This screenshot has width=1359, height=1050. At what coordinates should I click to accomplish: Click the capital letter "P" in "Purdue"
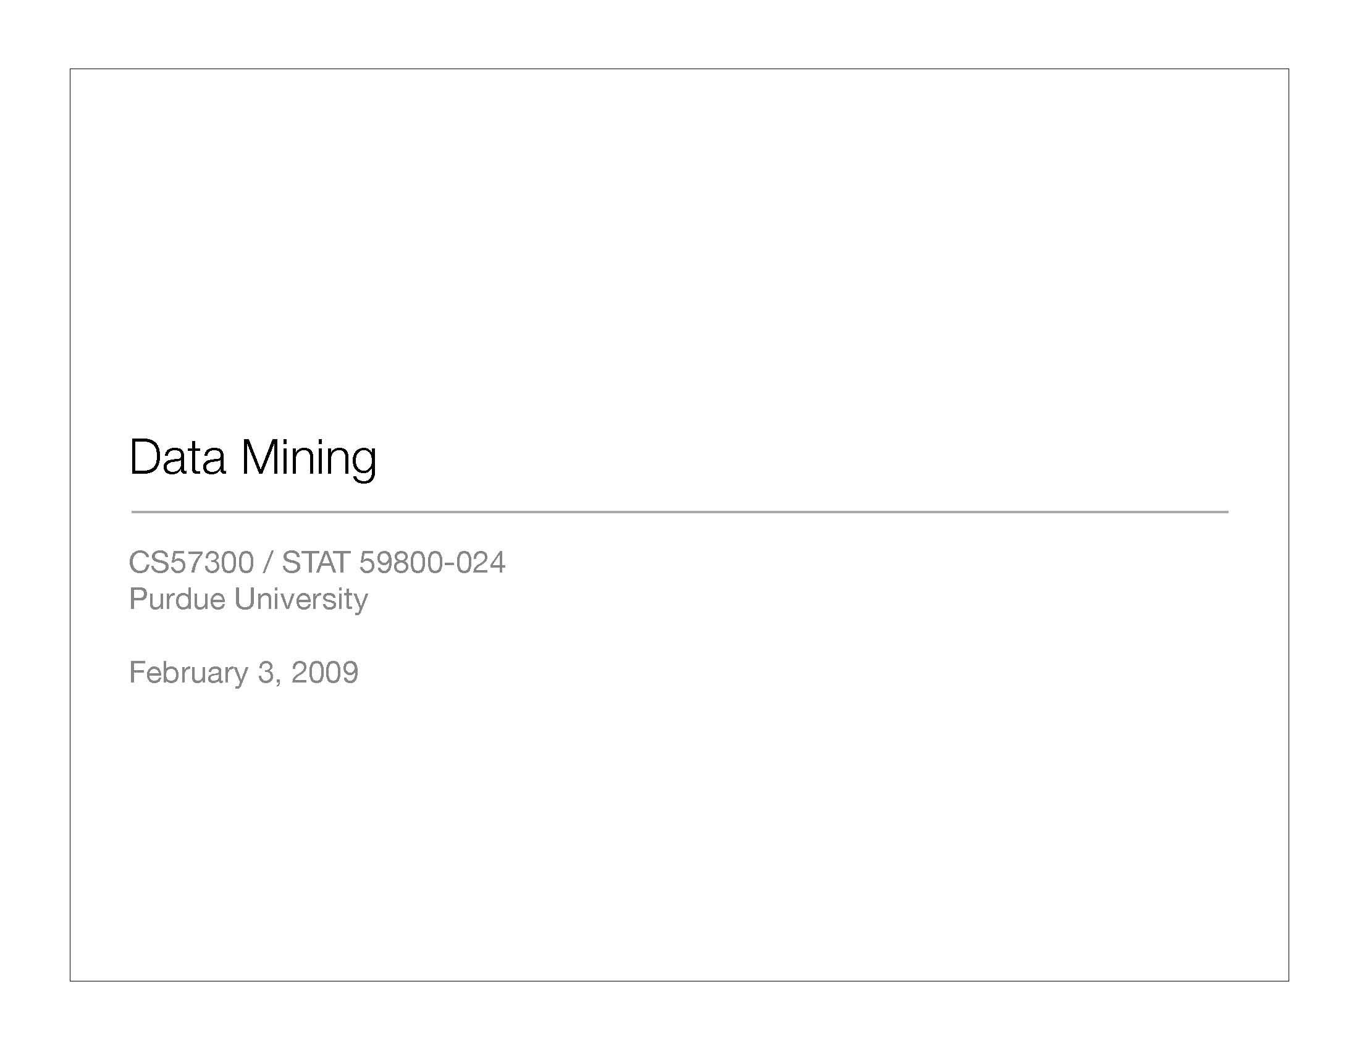(137, 599)
